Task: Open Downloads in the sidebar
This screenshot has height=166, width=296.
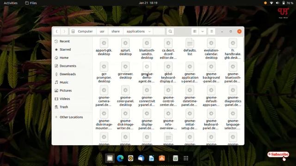Action: click(72, 74)
